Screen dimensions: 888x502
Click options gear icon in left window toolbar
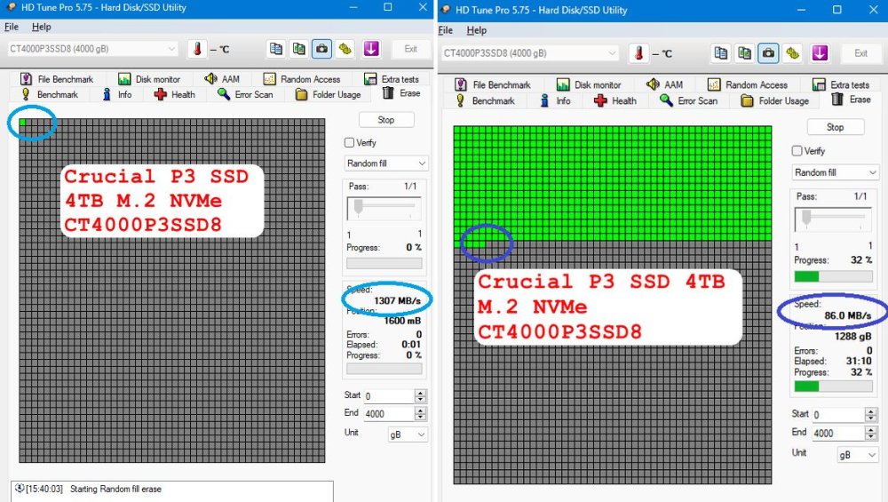tap(345, 49)
